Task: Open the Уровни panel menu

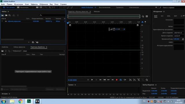Action: pos(75,85)
